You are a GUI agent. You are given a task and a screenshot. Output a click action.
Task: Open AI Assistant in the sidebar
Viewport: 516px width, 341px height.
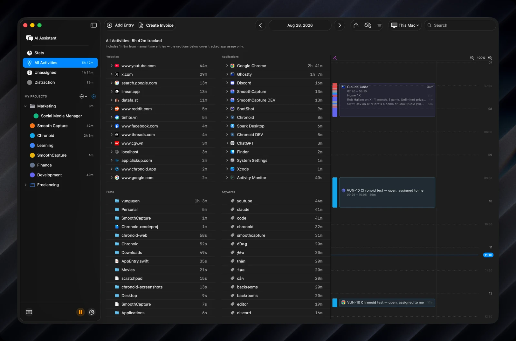[41, 38]
